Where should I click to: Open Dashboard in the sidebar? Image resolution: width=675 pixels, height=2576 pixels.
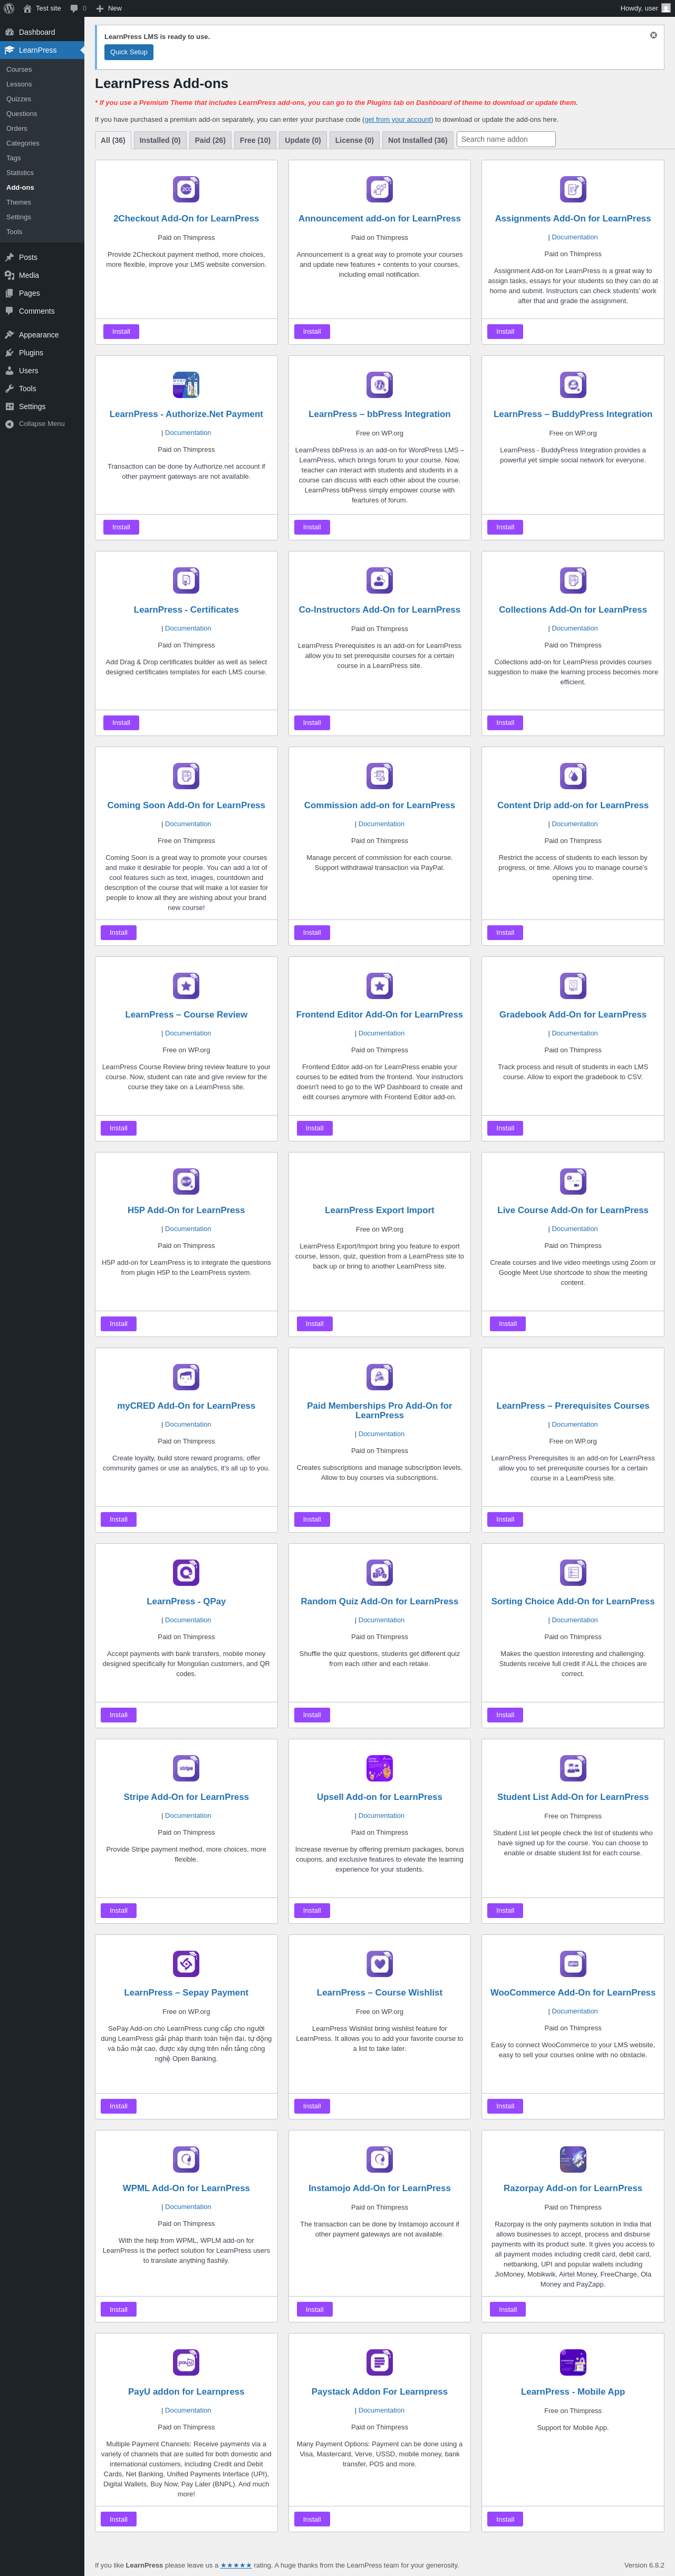click(x=42, y=32)
